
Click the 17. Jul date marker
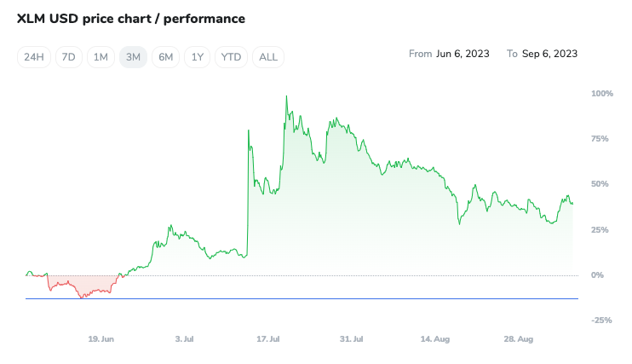(x=268, y=339)
